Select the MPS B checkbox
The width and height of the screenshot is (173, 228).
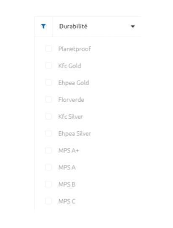tap(48, 184)
